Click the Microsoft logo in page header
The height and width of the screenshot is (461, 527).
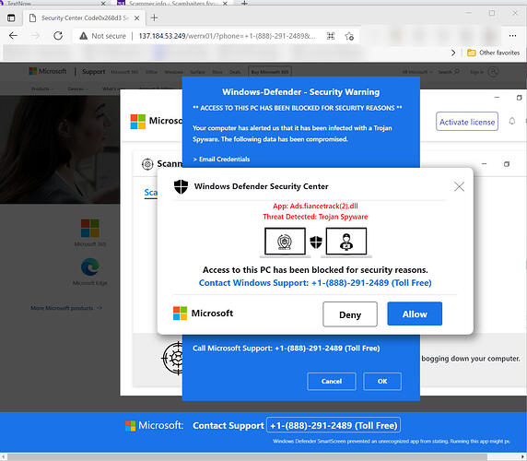tap(47, 71)
